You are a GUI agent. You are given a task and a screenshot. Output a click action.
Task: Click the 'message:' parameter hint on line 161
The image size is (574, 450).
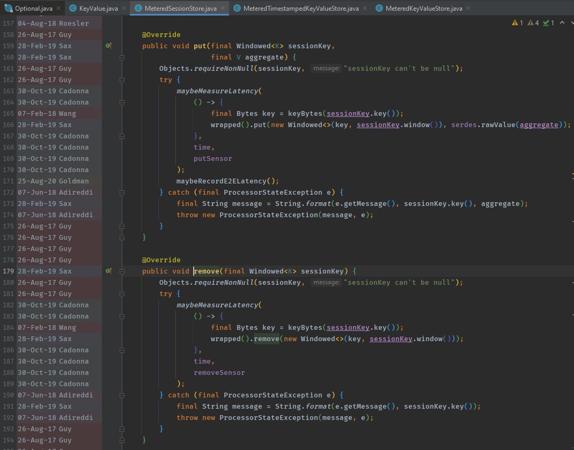point(326,68)
